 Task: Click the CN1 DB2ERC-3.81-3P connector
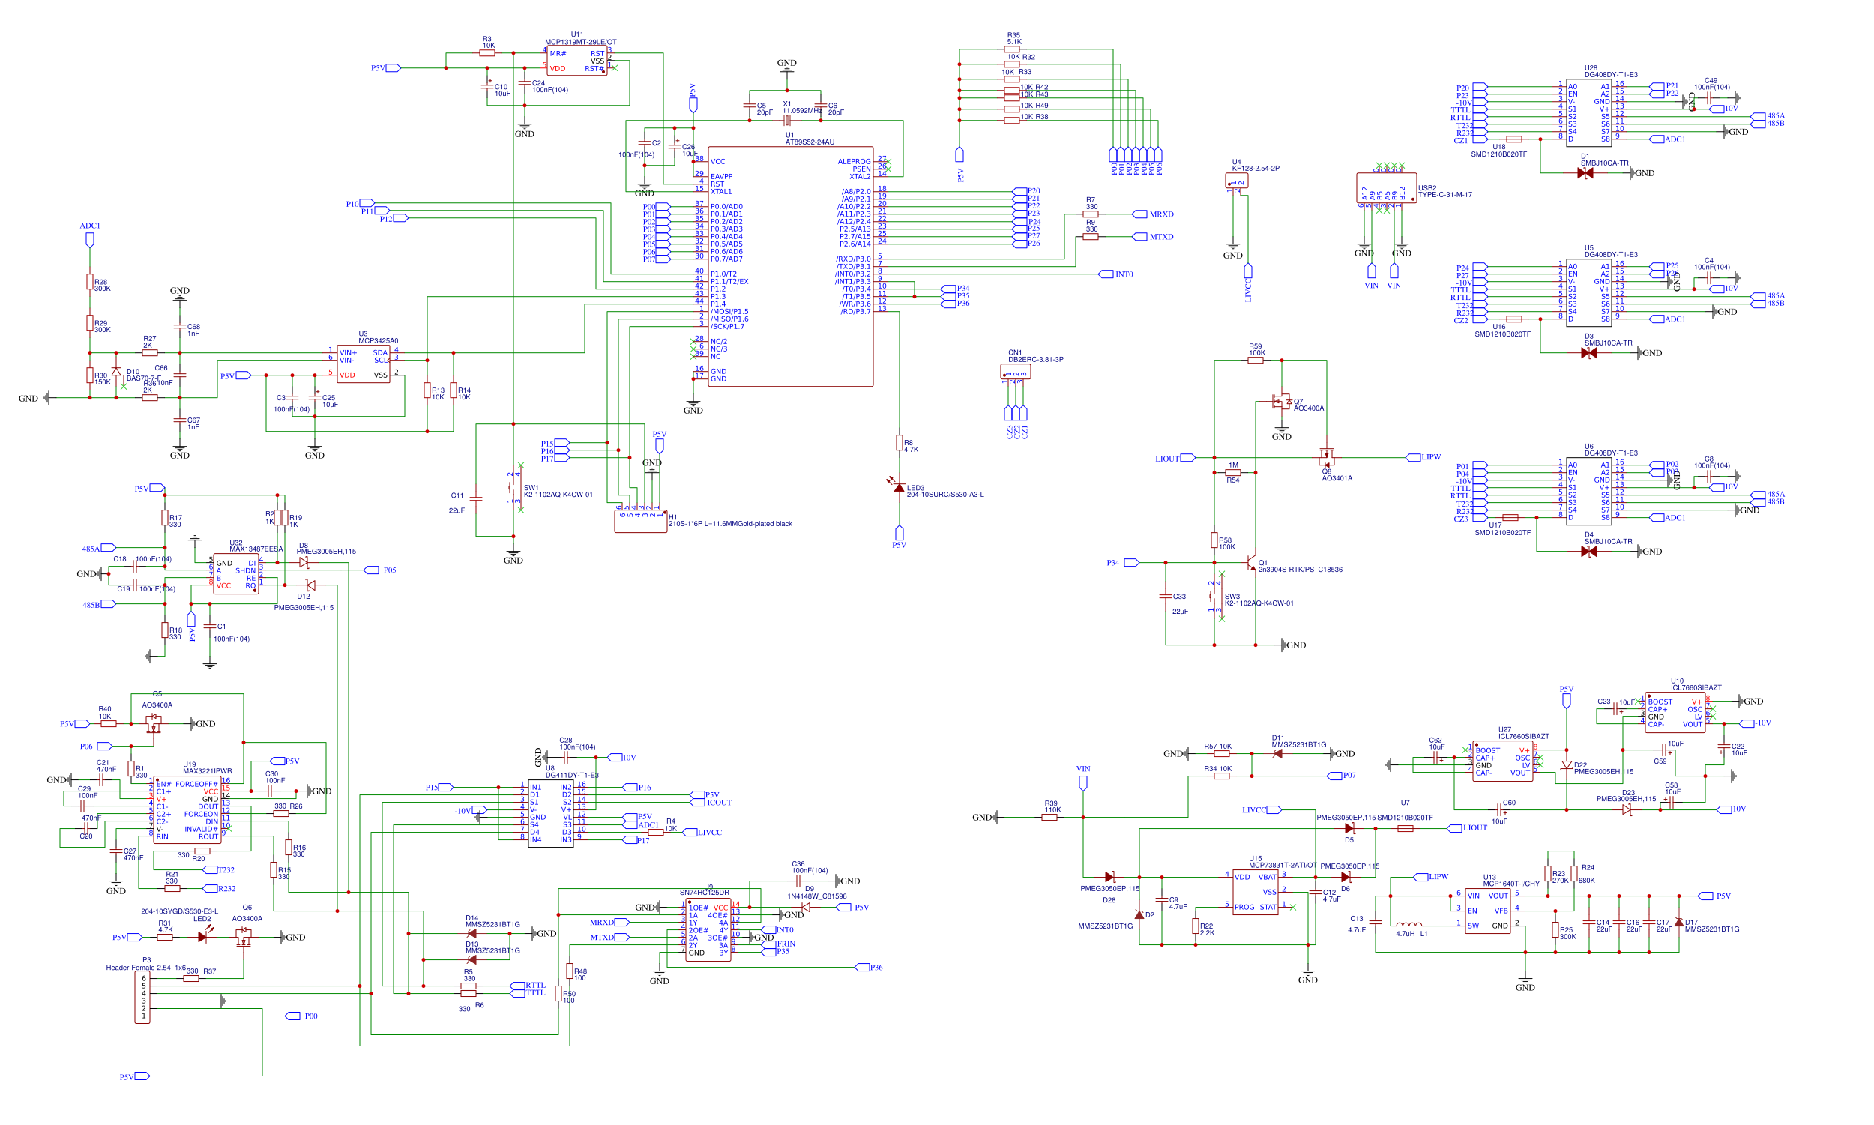[x=1015, y=373]
